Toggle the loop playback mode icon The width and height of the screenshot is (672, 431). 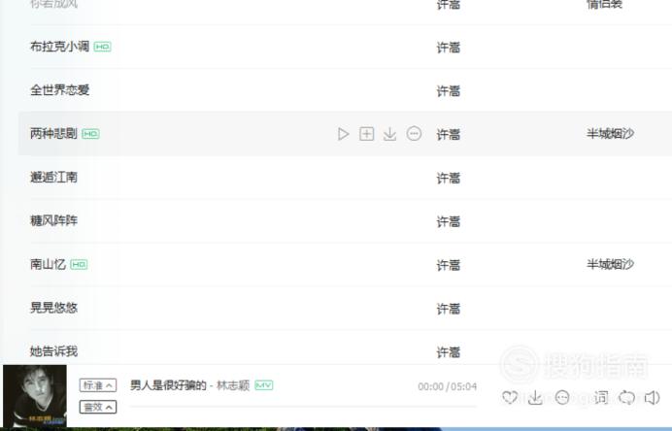click(x=626, y=398)
